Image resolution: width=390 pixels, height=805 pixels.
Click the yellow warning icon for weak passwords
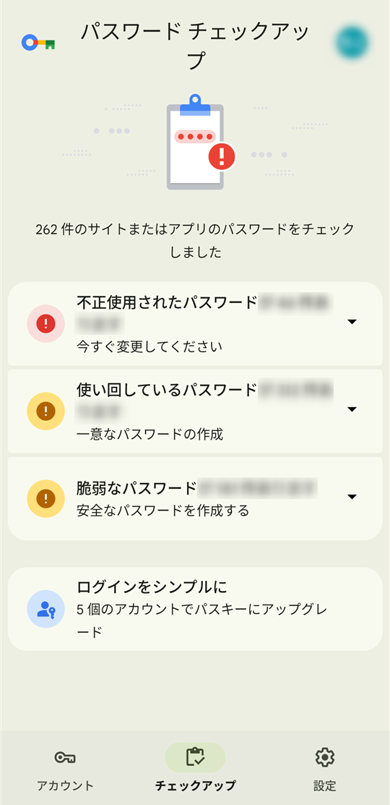tap(45, 498)
